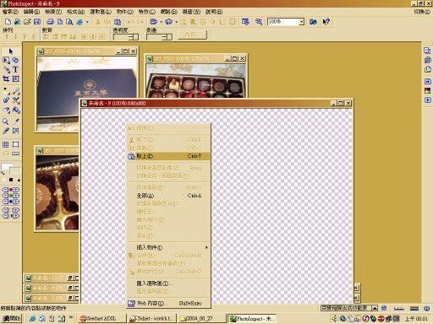Choose Paste (Ctrl+V) from context menu
The width and height of the screenshot is (433, 324).
pyautogui.click(x=168, y=156)
